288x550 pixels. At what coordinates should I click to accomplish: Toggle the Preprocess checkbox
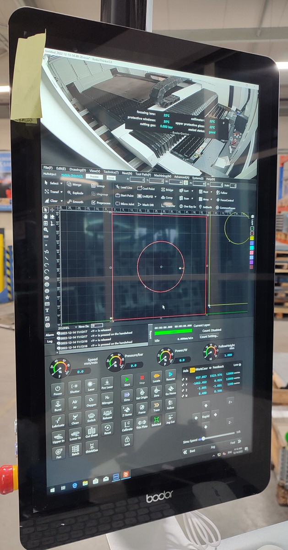tap(101, 202)
